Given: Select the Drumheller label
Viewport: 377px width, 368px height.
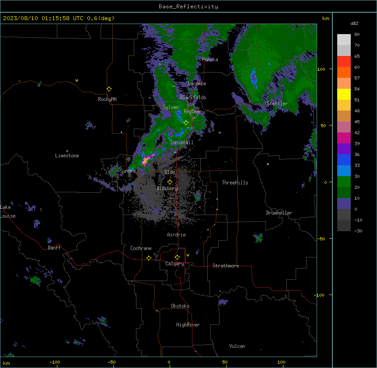Looking at the screenshot, I should tap(279, 213).
